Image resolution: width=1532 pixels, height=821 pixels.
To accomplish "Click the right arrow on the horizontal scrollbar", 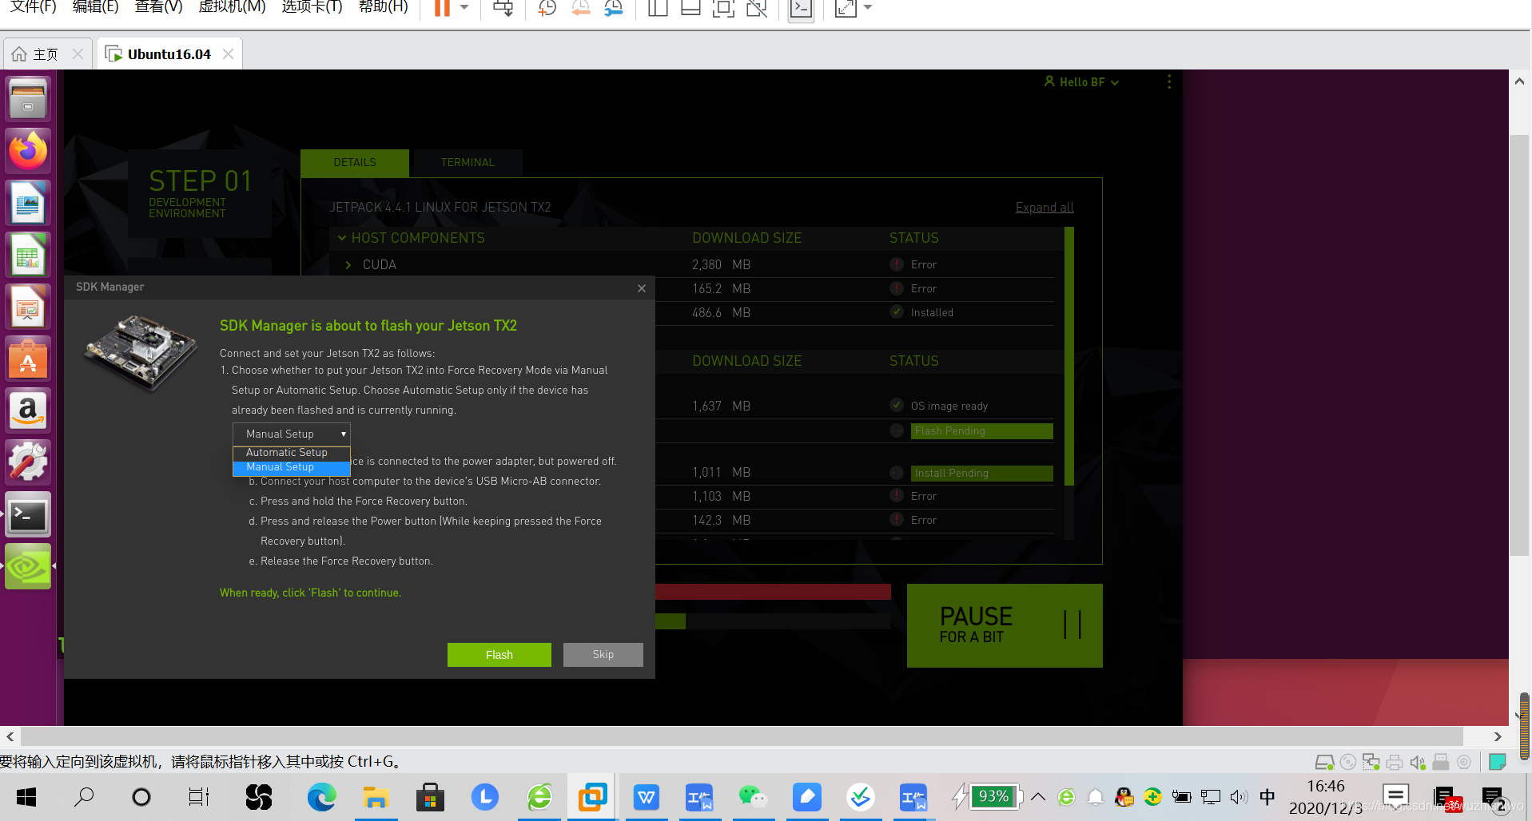I will [1498, 736].
